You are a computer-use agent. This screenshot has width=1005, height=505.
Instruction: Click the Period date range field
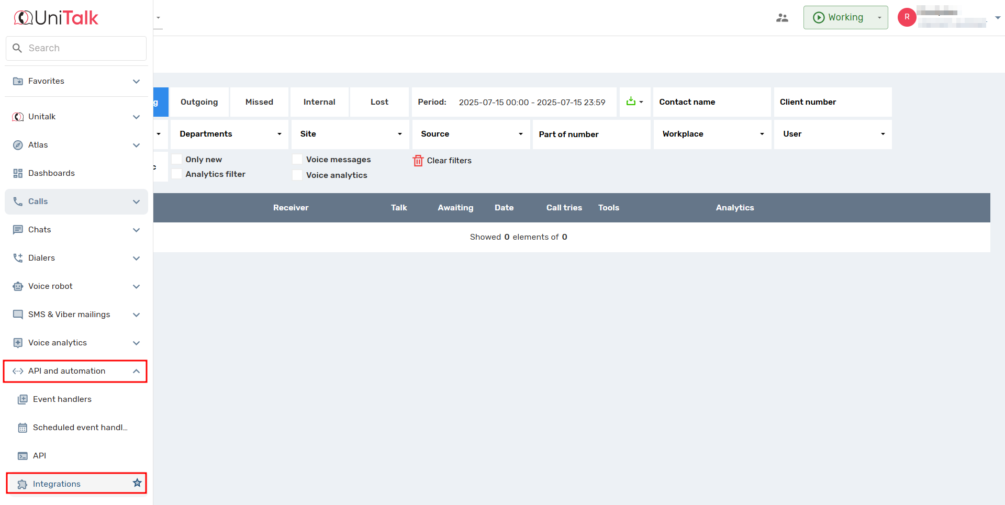click(x=531, y=102)
